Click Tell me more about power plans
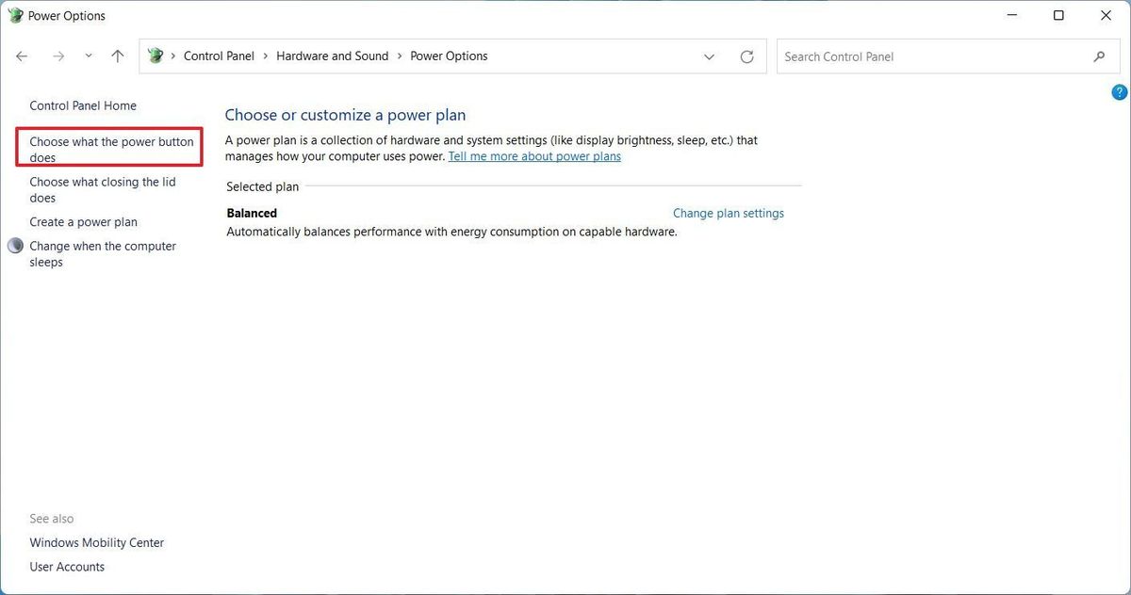Screen dimensions: 1131x595 click(x=534, y=155)
